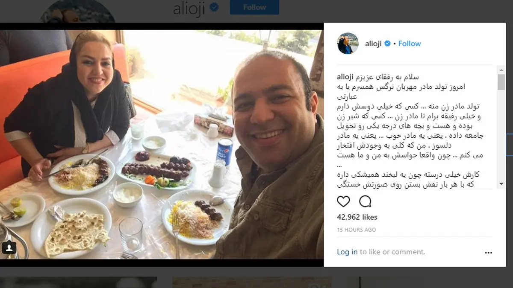Screen dimensions: 513x288
Task: Click the blue Follow button at top
Action: tap(254, 7)
